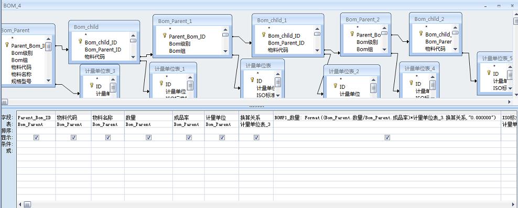Click the ID key icon in 计量单位表_5
The height and width of the screenshot is (208, 518).
coord(489,73)
